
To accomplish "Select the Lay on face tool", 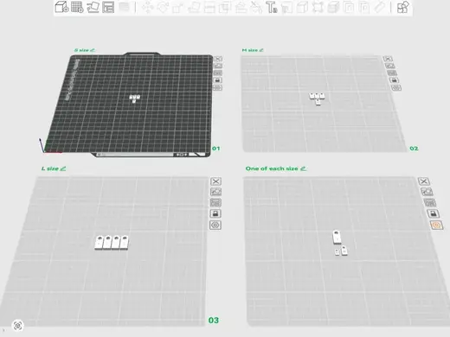I will pyautogui.click(x=194, y=8).
